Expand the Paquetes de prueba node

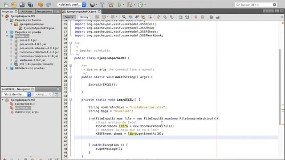(7, 32)
